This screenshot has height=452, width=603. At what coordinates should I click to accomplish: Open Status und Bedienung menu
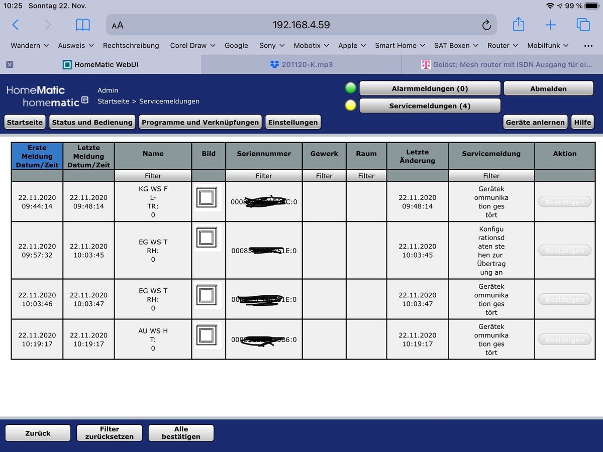coord(92,122)
